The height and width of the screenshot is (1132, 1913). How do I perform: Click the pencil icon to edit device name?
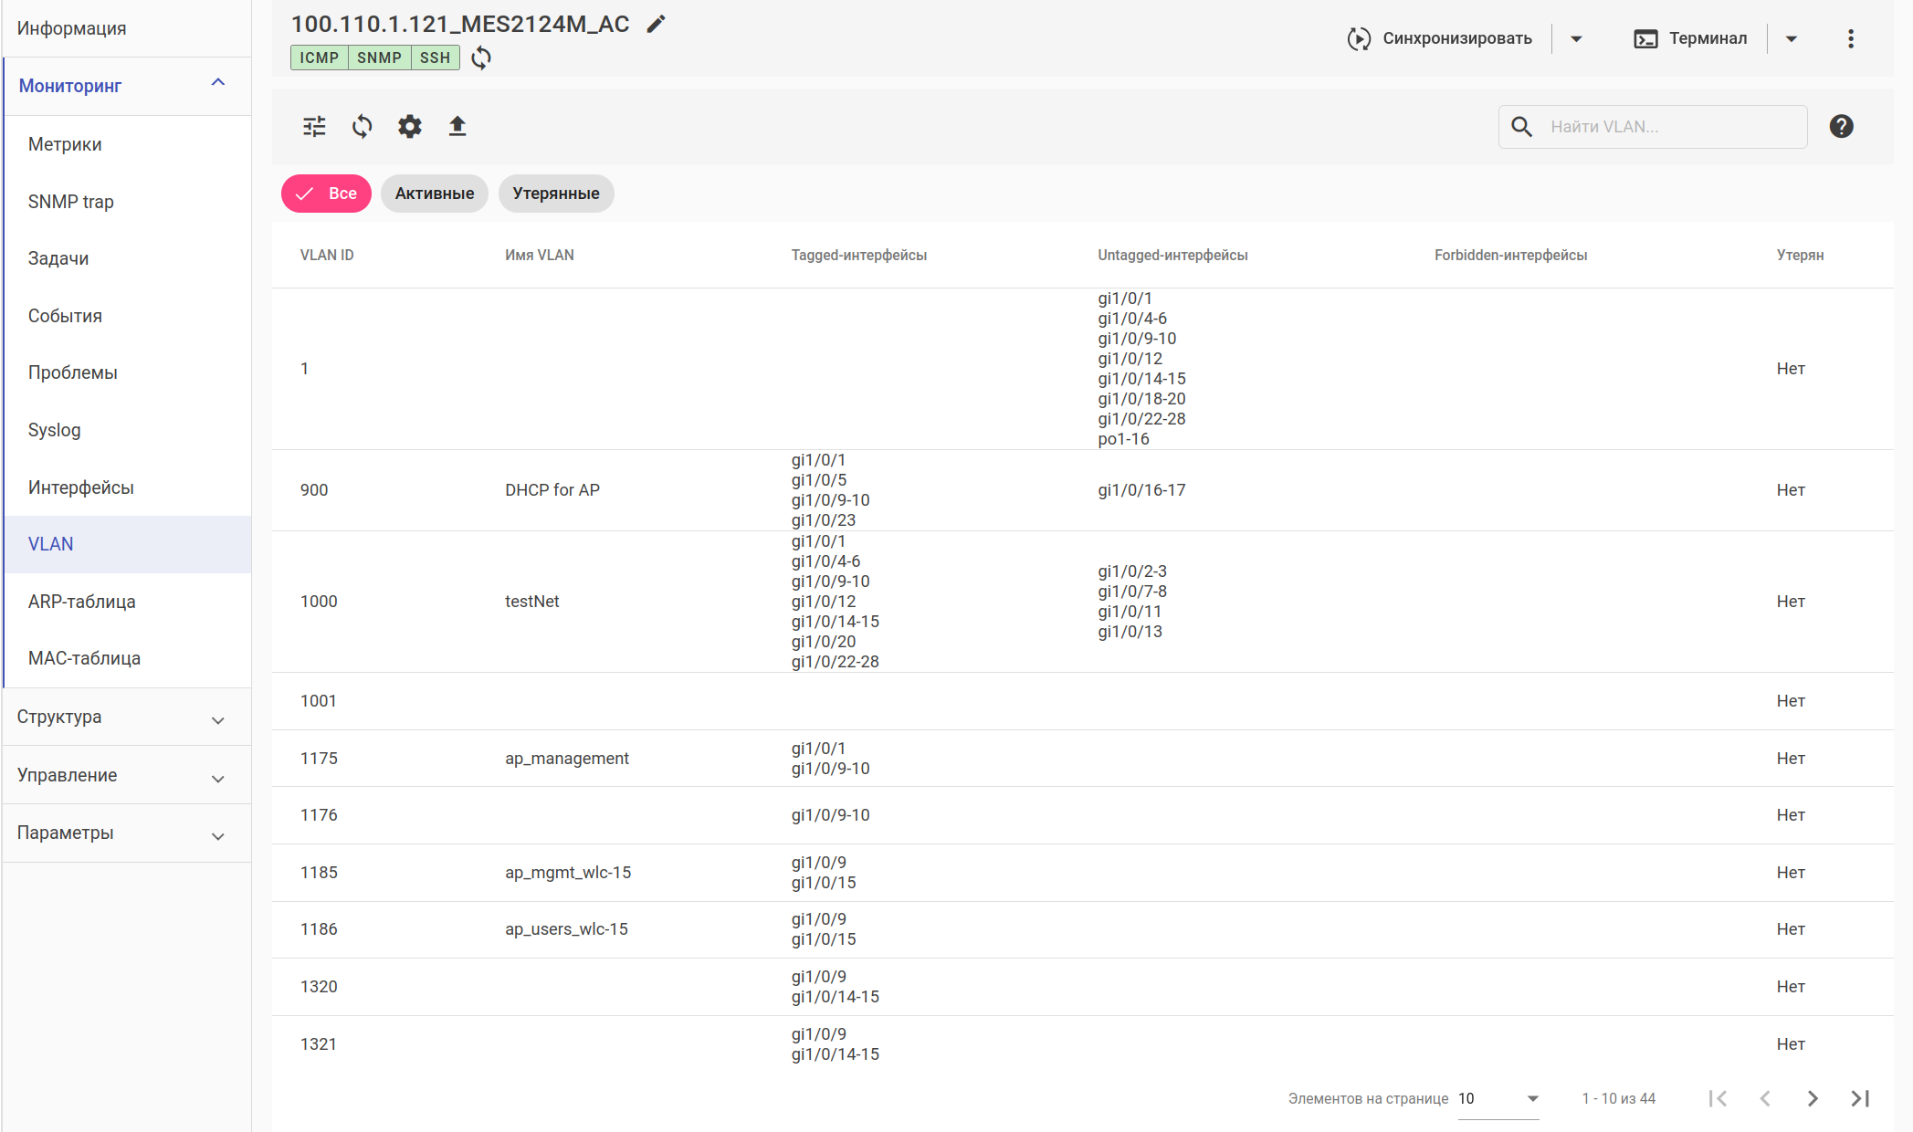(x=656, y=25)
